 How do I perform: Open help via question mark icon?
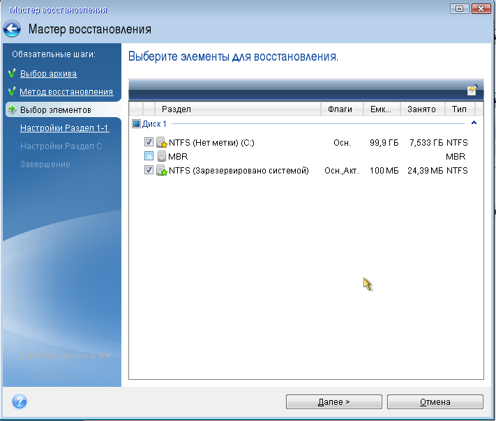pos(20,401)
